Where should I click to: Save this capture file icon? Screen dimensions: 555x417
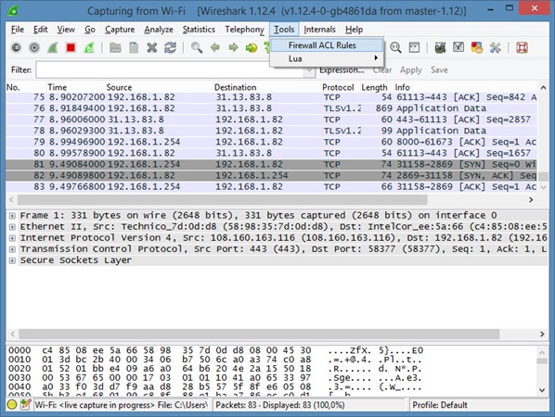[x=134, y=47]
